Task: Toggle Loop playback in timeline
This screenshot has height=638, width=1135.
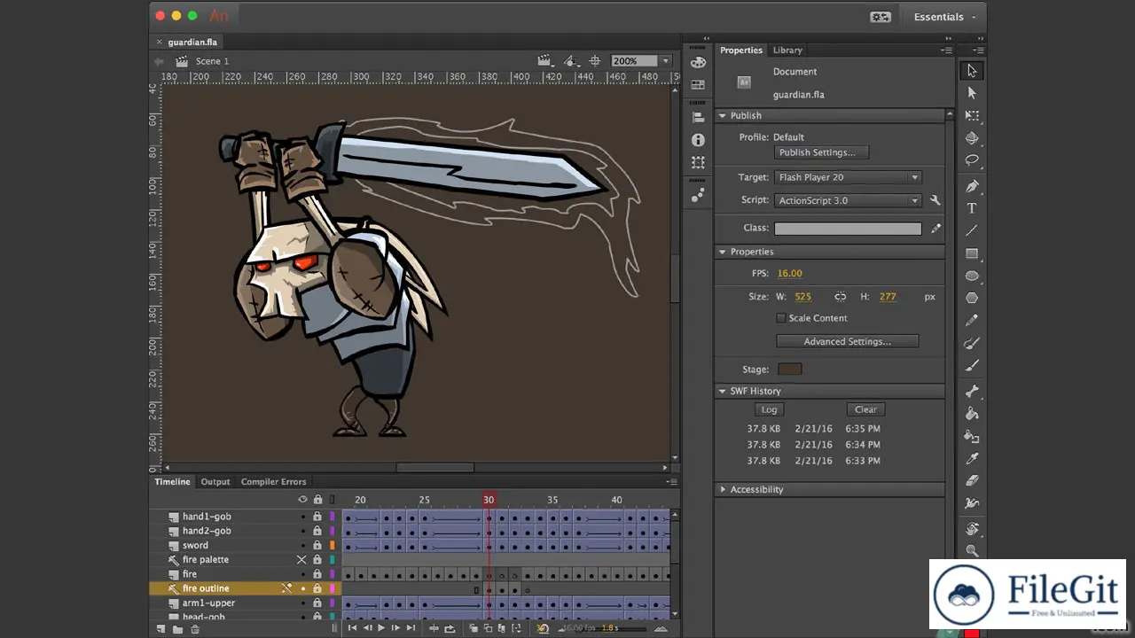Action: click(x=450, y=628)
